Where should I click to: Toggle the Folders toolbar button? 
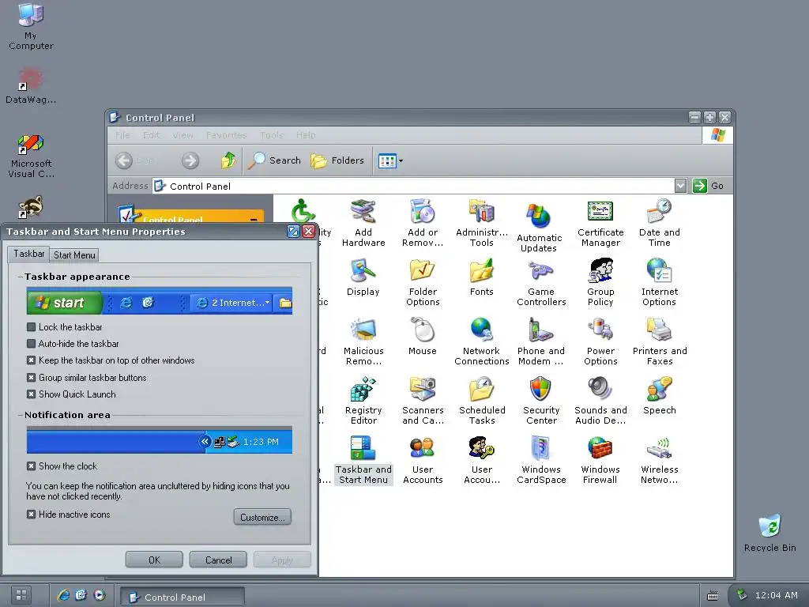click(337, 160)
